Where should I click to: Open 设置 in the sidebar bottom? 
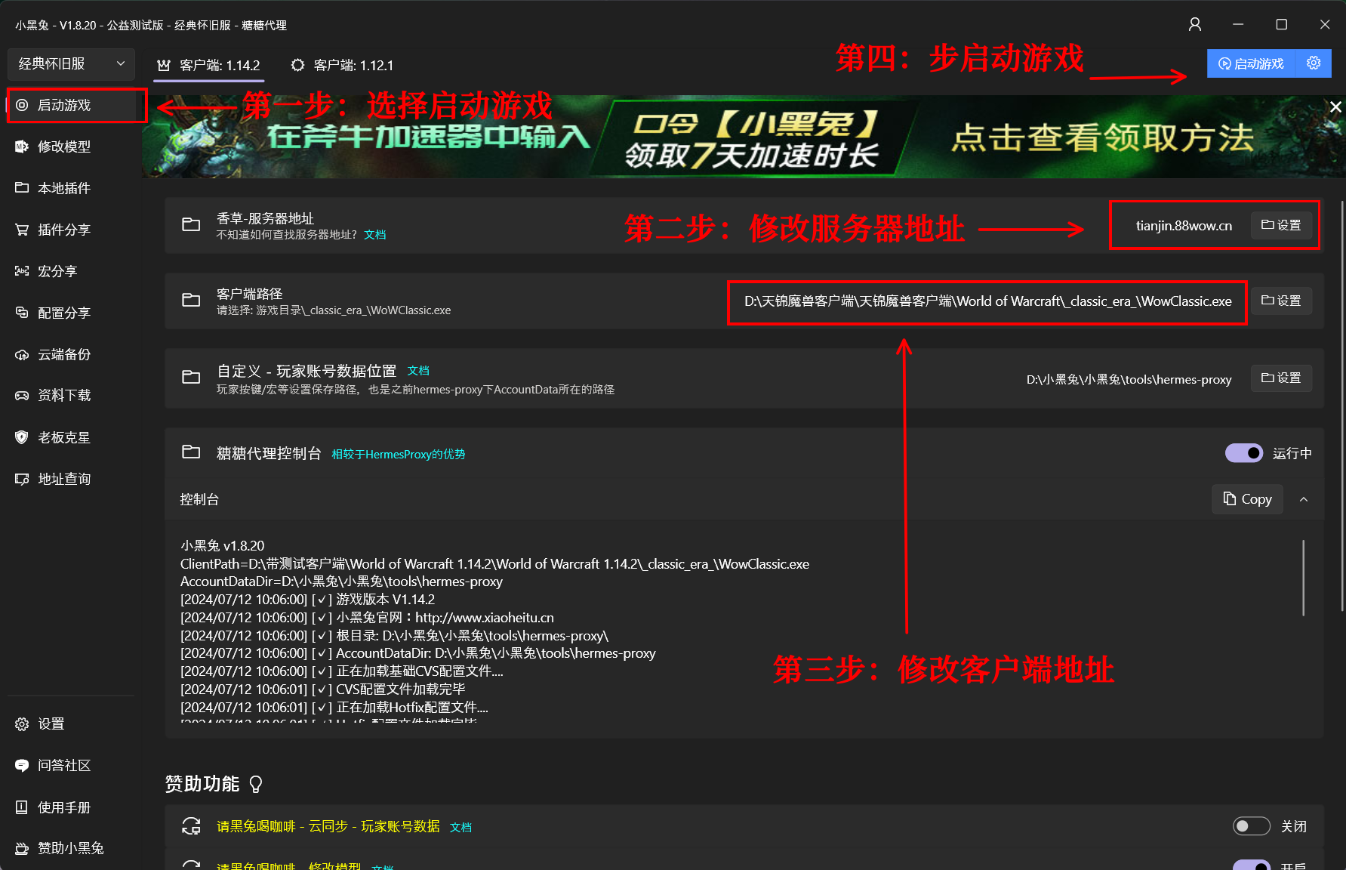(x=71, y=724)
